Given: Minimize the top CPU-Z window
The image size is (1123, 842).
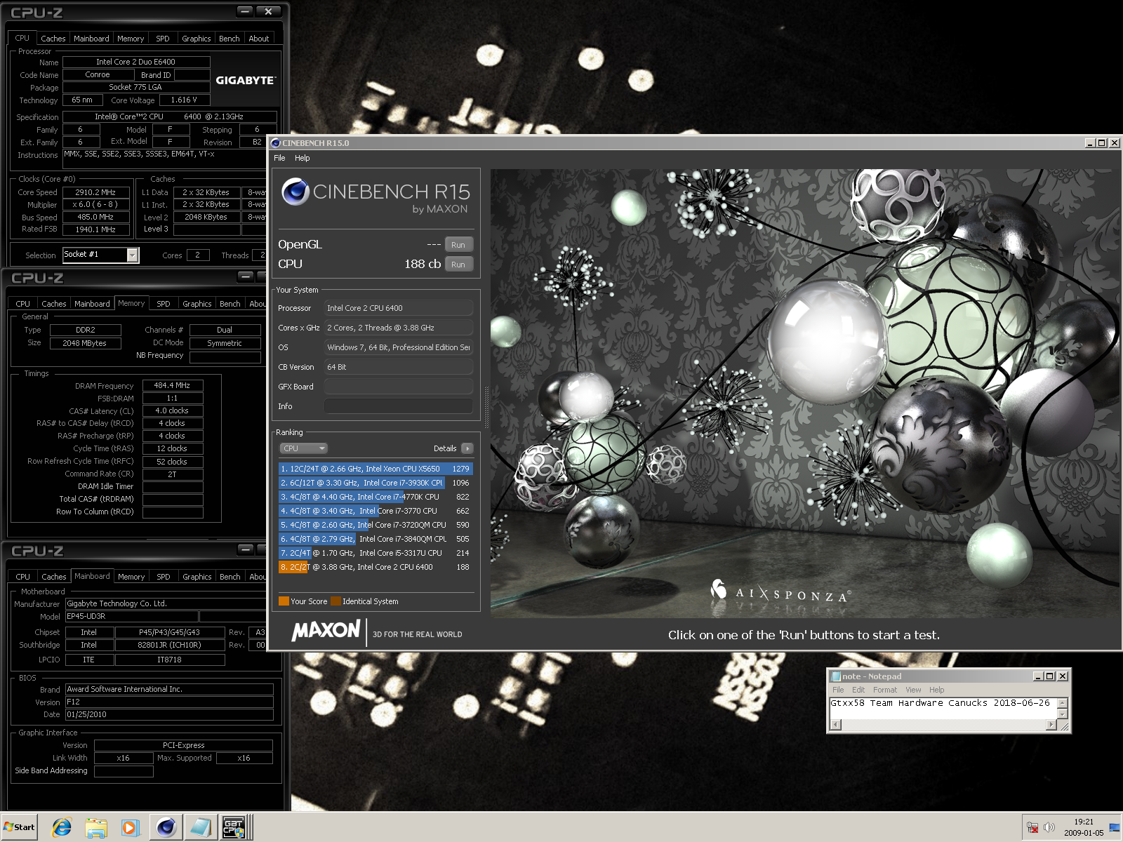Looking at the screenshot, I should click(245, 11).
